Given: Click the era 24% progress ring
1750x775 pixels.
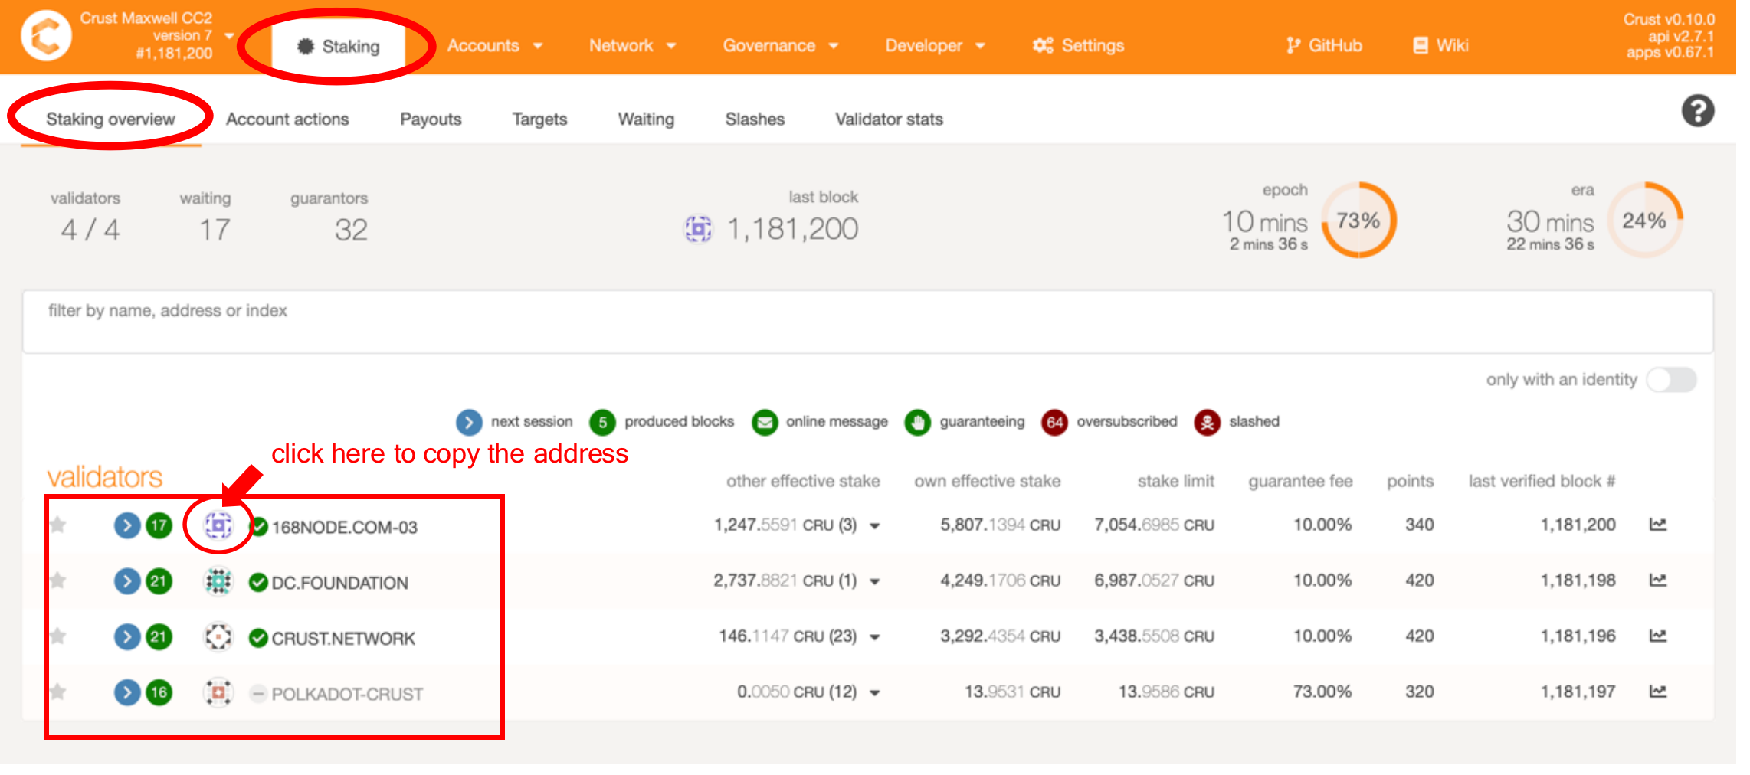Looking at the screenshot, I should click(x=1644, y=221).
